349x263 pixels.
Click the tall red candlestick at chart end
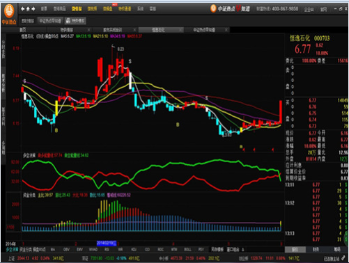[281, 112]
